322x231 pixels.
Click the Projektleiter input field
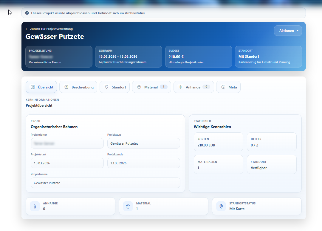67,143
